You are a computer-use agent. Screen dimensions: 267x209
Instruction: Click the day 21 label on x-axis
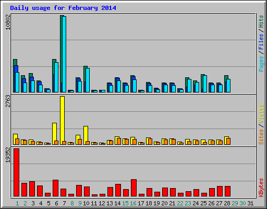[x=172, y=203]
